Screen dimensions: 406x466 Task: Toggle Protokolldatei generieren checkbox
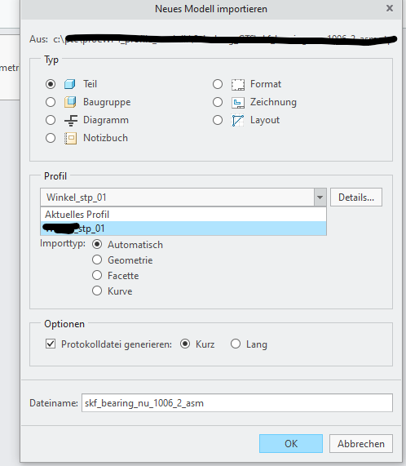point(51,344)
